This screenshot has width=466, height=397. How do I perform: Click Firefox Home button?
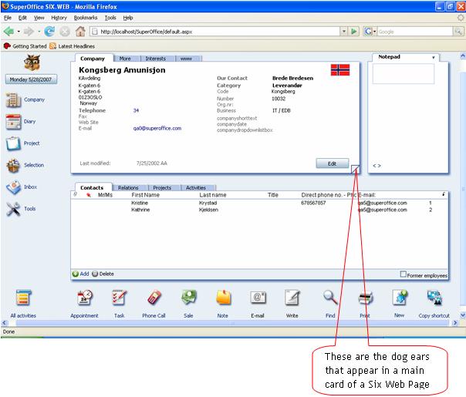(x=80, y=31)
